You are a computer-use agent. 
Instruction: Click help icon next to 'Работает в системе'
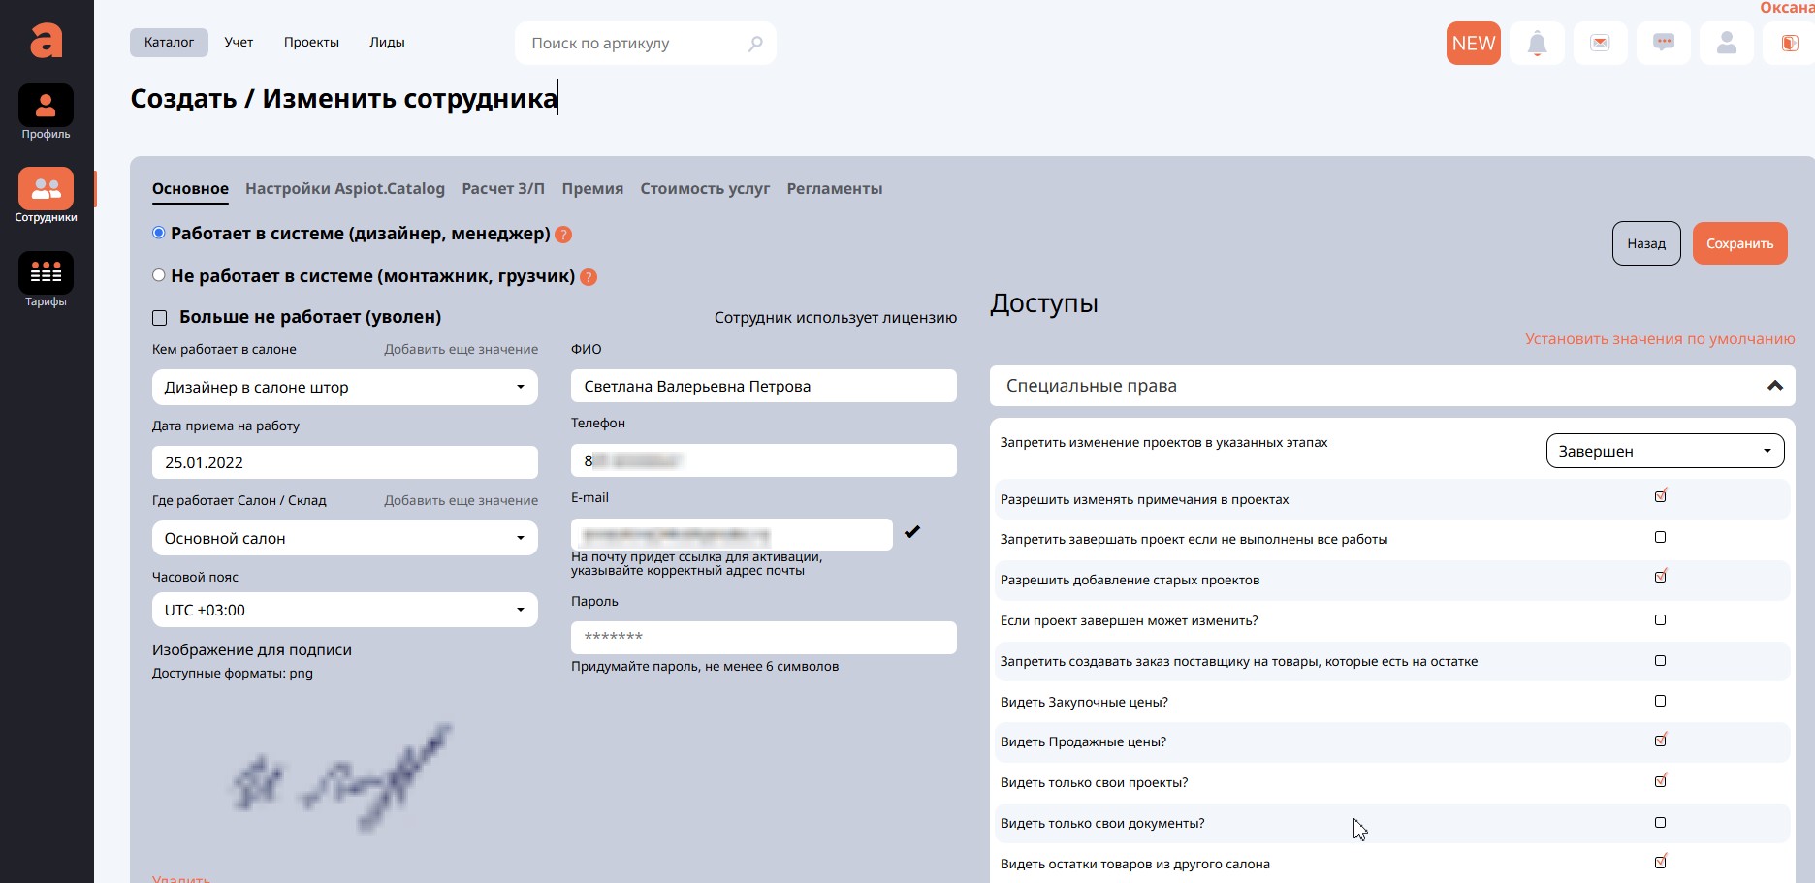[x=563, y=235]
